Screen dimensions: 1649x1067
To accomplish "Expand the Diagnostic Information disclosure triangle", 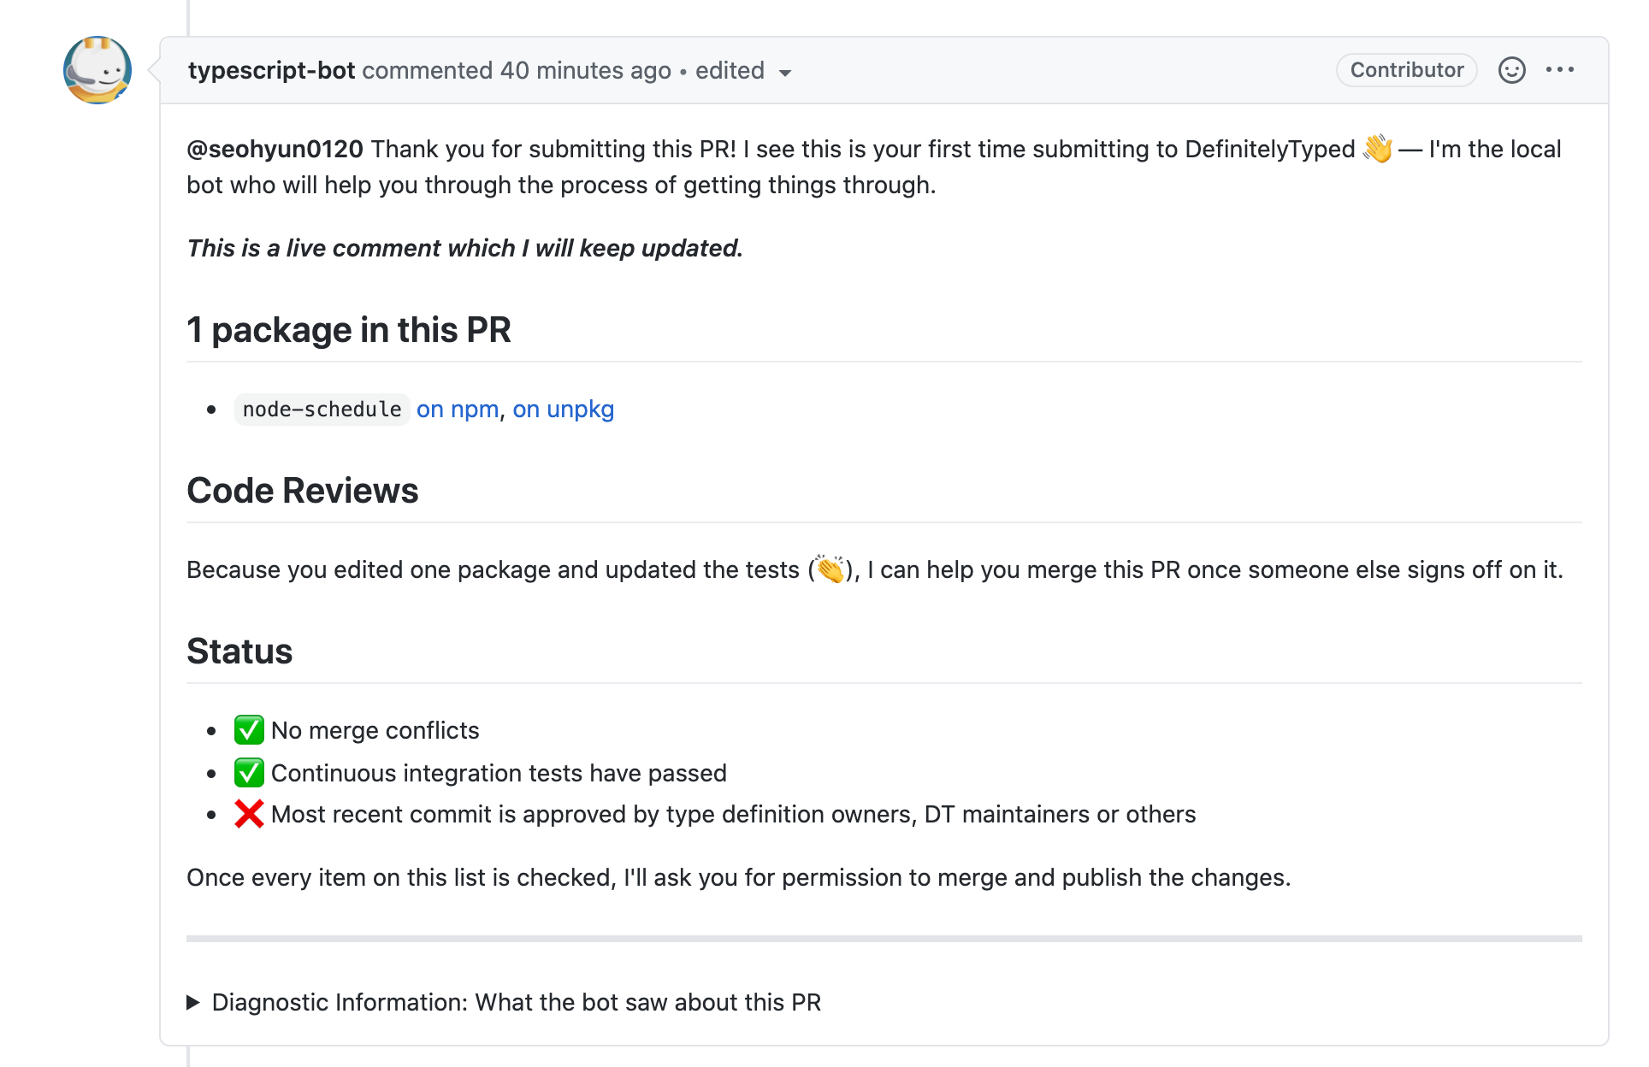I will pyautogui.click(x=193, y=1002).
